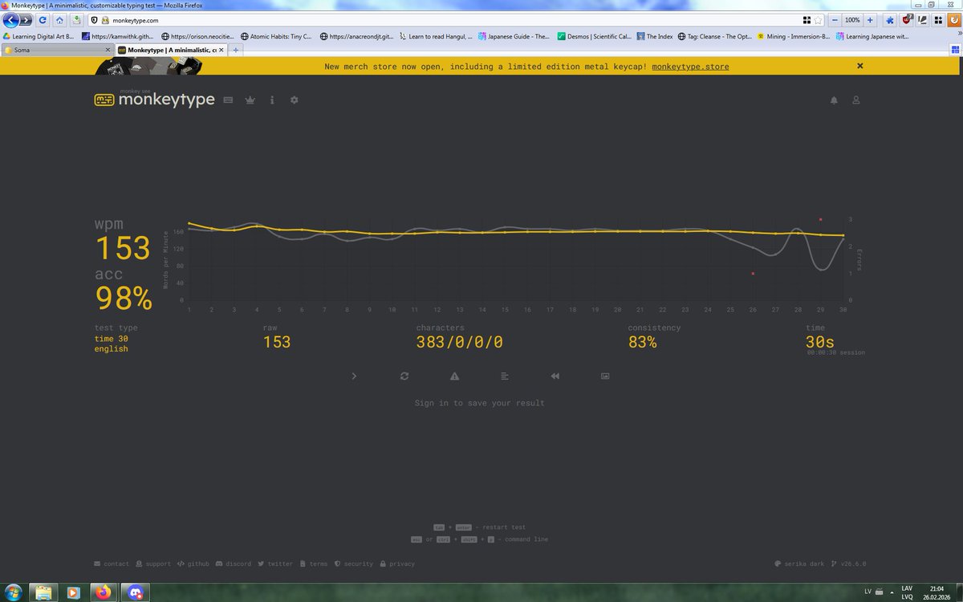Open the about info icon

[x=272, y=100]
